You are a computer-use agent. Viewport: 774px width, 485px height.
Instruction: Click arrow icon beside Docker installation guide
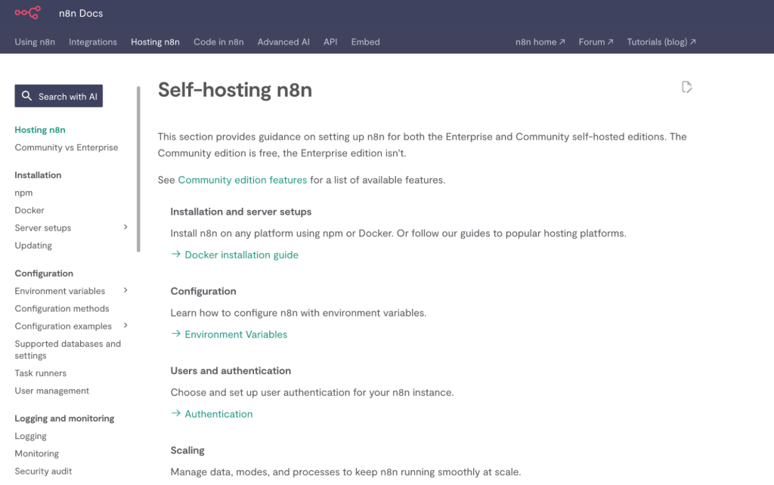[176, 255]
